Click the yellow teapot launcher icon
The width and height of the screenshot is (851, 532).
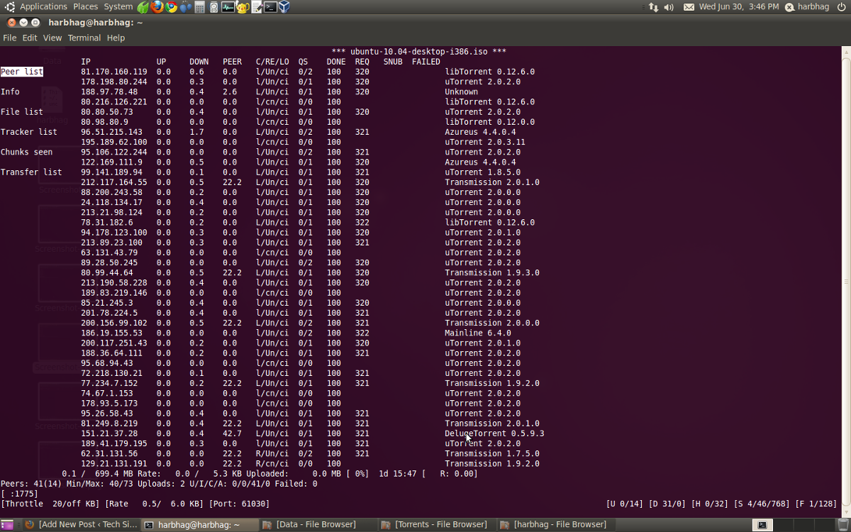[x=242, y=7]
